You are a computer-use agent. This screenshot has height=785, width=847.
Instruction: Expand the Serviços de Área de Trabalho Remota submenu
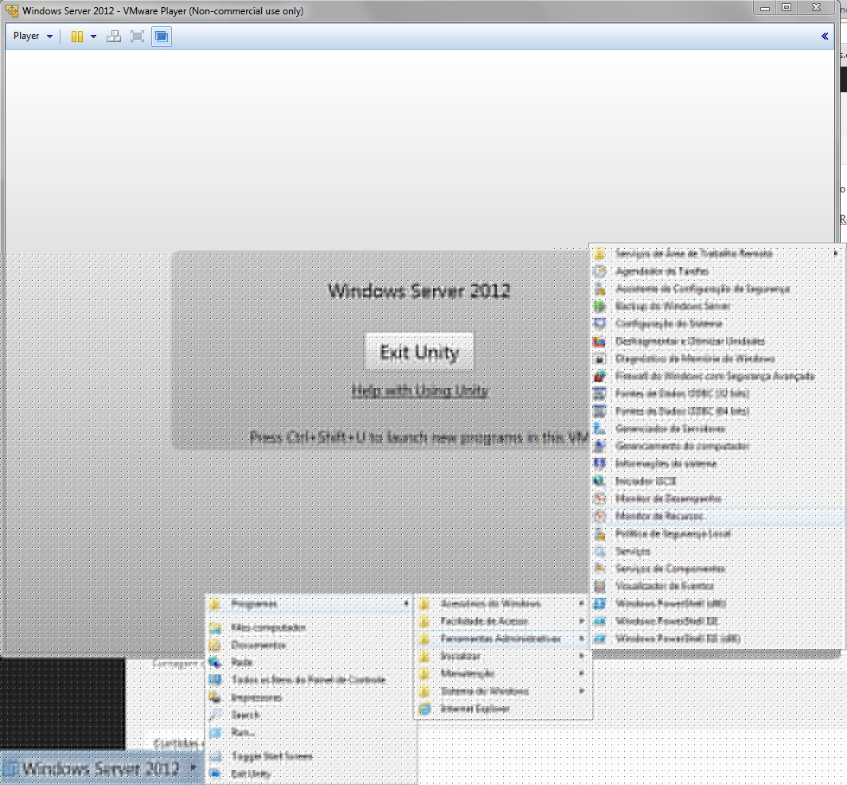716,253
